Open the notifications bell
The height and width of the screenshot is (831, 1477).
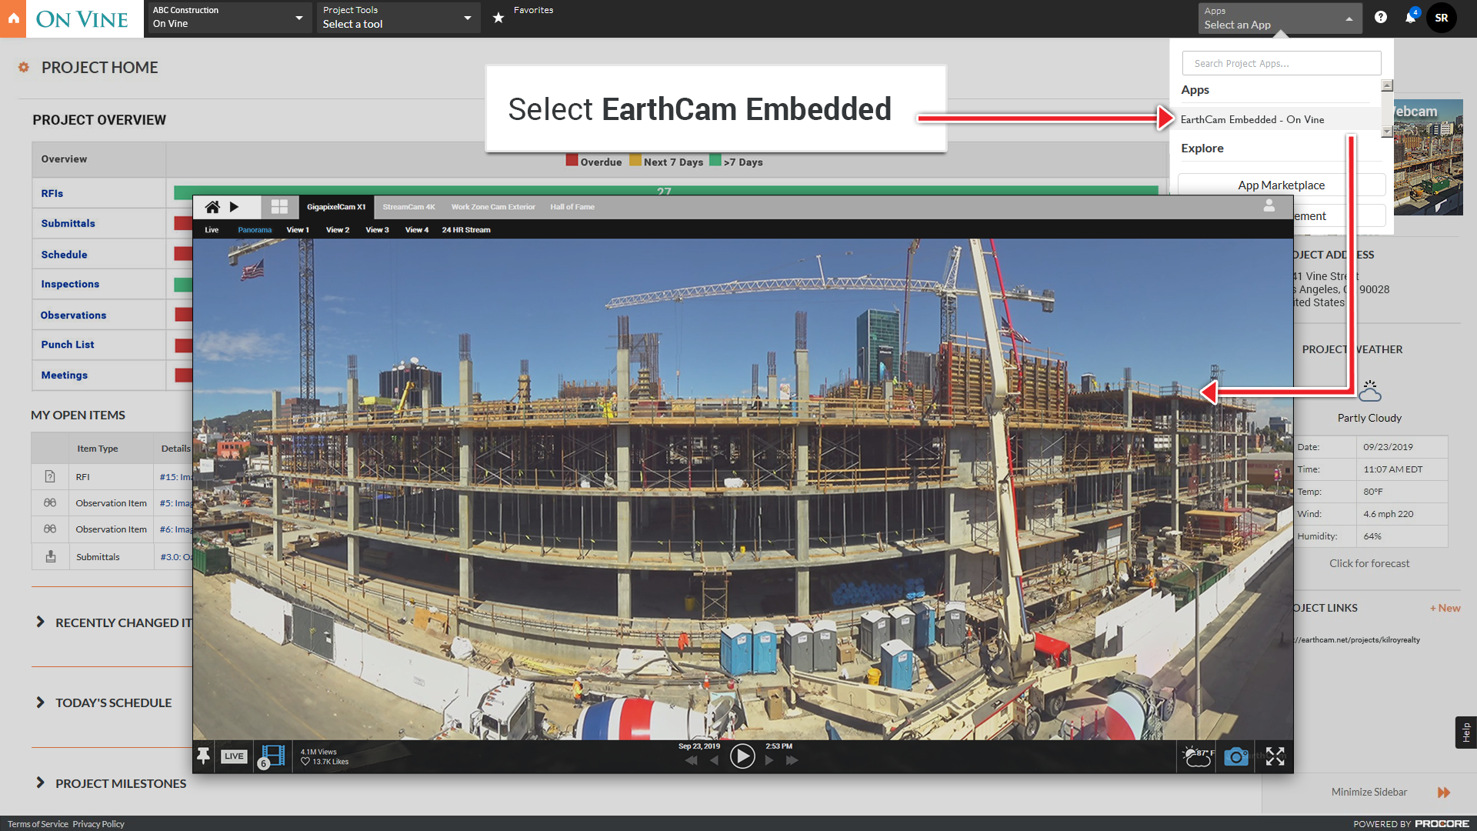(x=1410, y=18)
